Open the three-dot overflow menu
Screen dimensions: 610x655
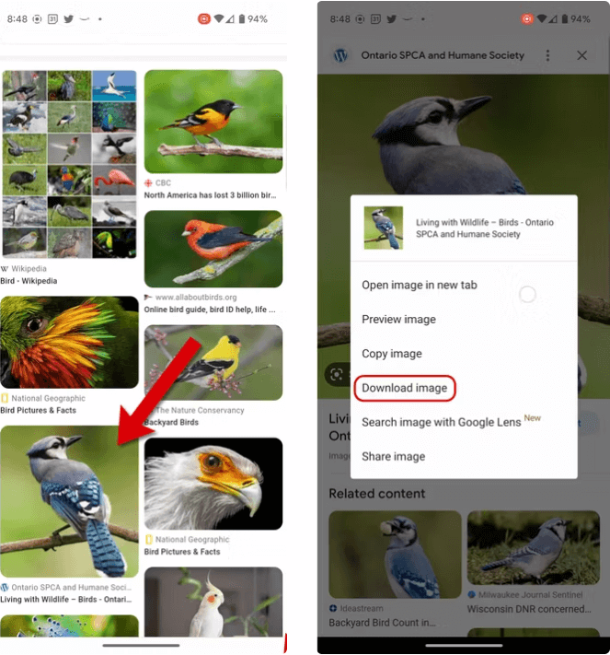click(x=547, y=55)
